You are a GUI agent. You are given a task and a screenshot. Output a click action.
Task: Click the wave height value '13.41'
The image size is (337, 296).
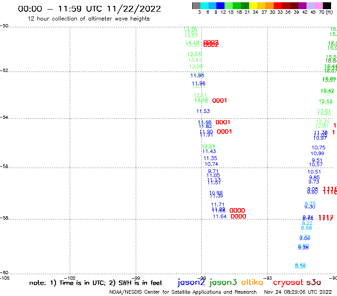(195, 60)
